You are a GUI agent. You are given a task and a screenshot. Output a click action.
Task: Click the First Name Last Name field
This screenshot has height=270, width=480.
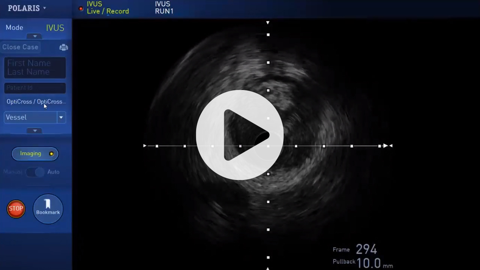pos(35,67)
